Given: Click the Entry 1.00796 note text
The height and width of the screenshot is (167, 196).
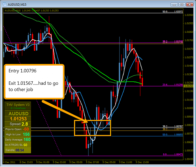Looking at the screenshot, I should [x=23, y=71].
